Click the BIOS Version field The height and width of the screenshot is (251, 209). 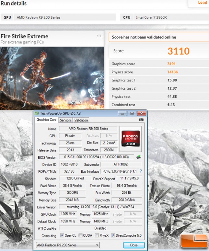click(97, 157)
